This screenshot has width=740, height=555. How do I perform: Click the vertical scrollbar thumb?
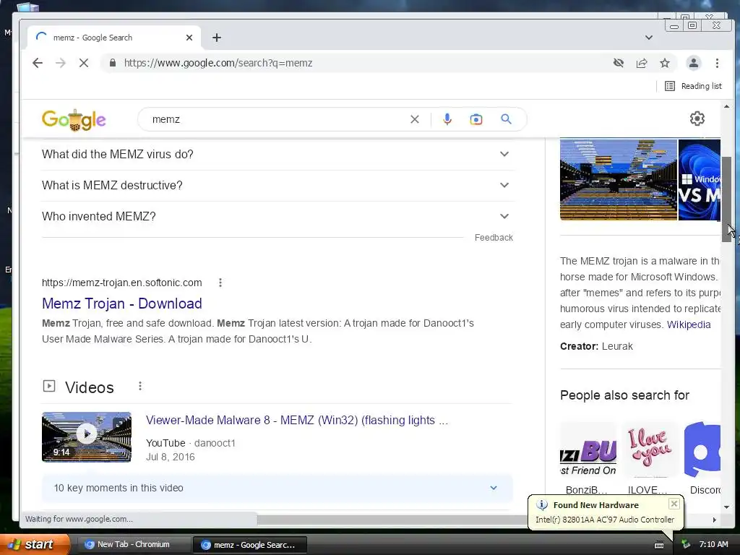[x=726, y=199]
